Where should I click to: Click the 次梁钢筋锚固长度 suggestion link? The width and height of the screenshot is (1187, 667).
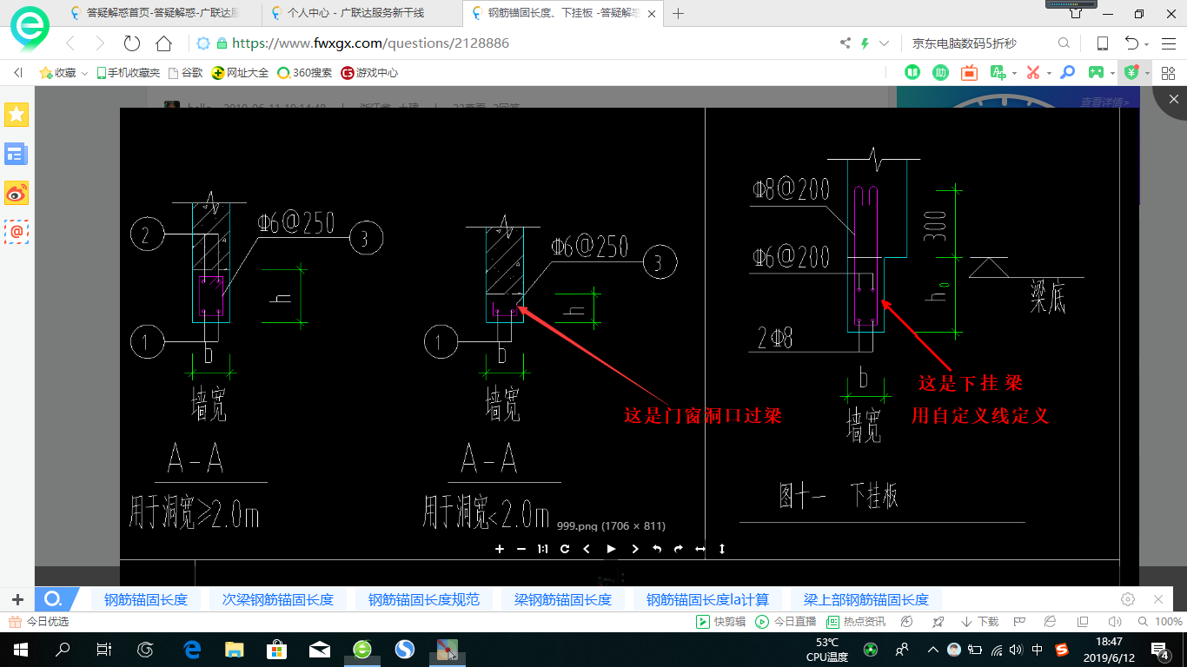coord(278,599)
